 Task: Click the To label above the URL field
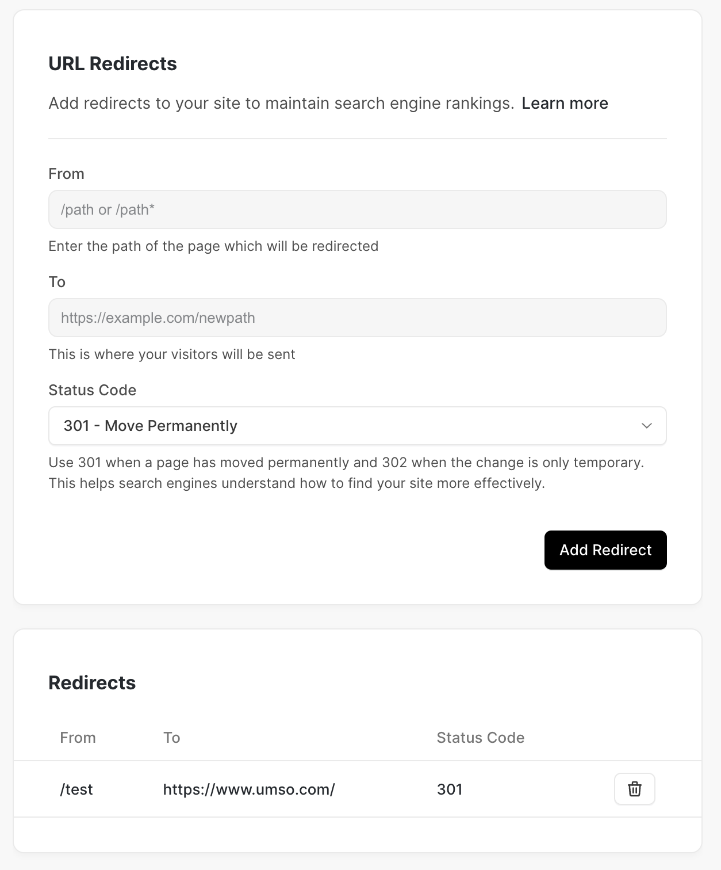(x=57, y=282)
